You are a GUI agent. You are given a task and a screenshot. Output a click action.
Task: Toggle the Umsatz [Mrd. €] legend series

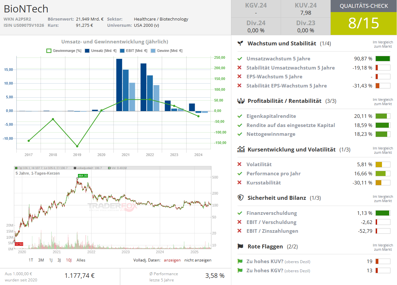pyautogui.click(x=101, y=51)
